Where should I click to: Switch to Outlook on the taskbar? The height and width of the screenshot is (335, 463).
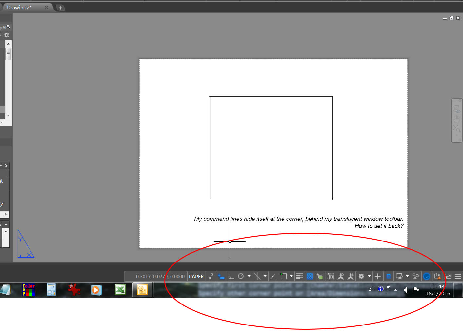coord(143,290)
